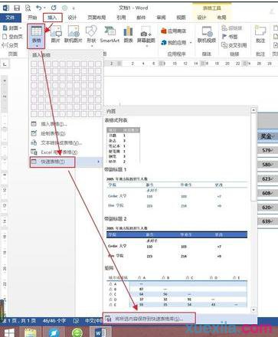
Task: Open the Table (表格) dropdown button
Action: pos(36,36)
